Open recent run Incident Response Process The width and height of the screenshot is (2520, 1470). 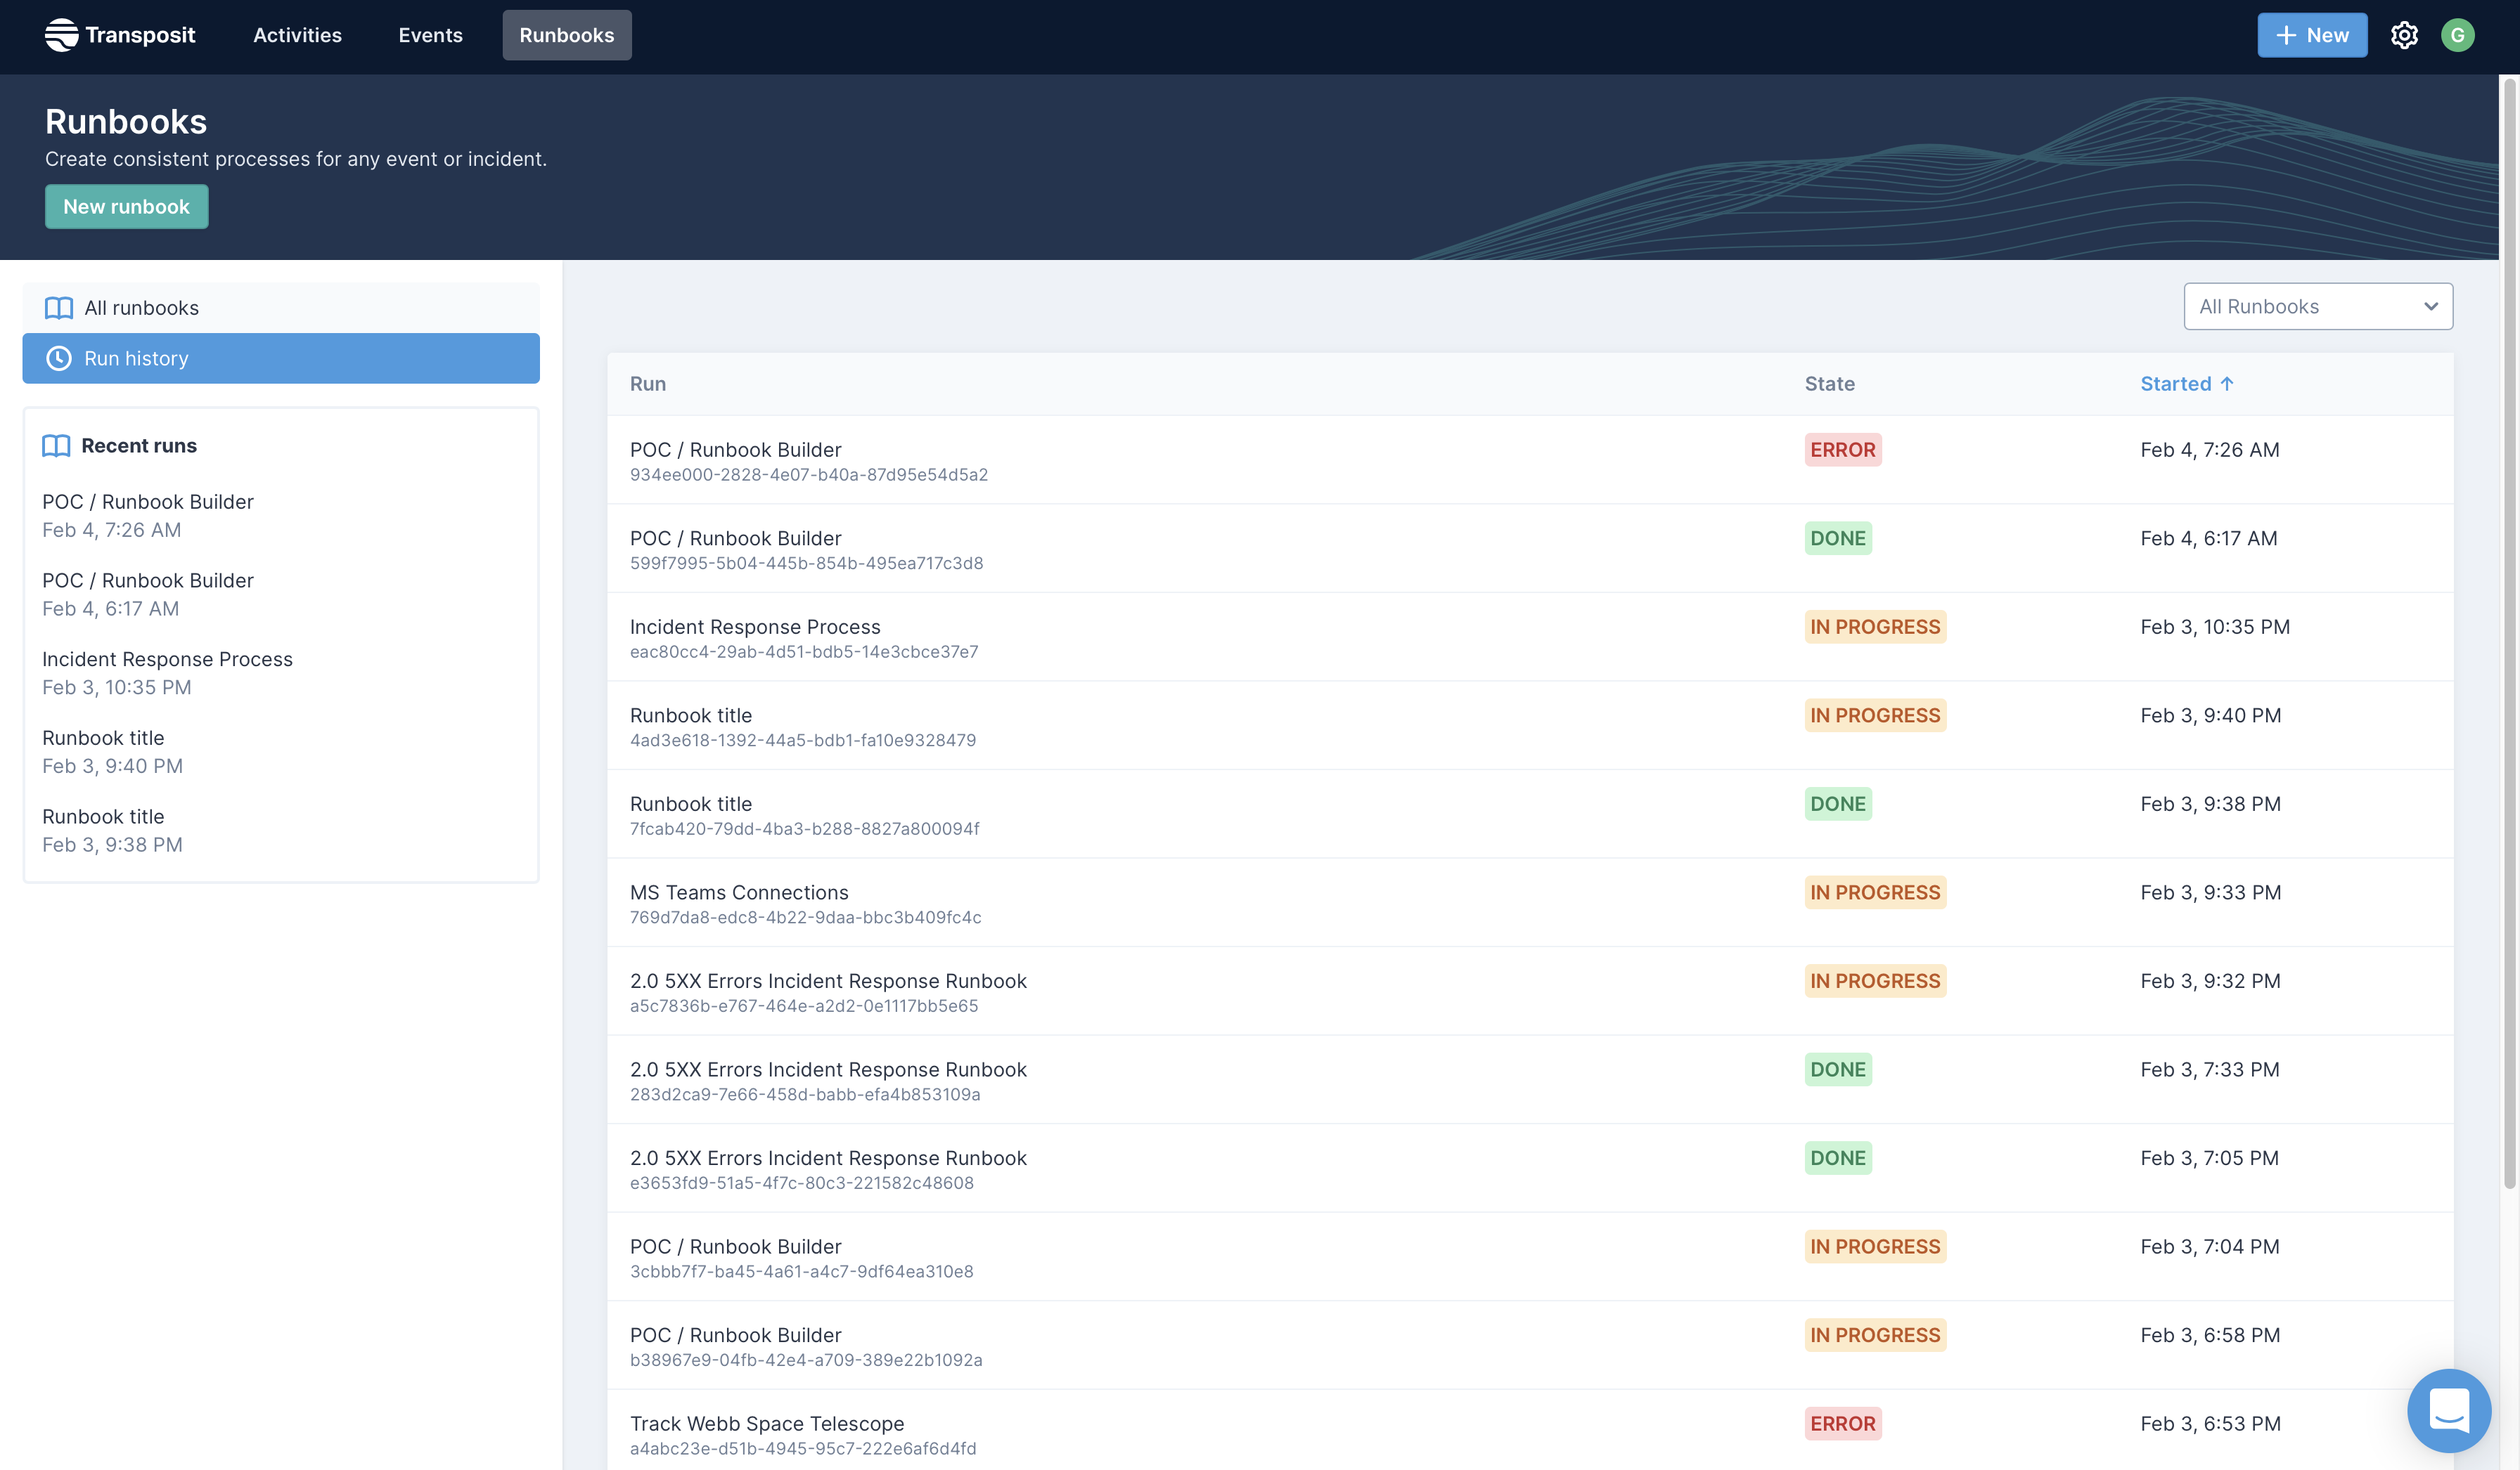tap(167, 660)
